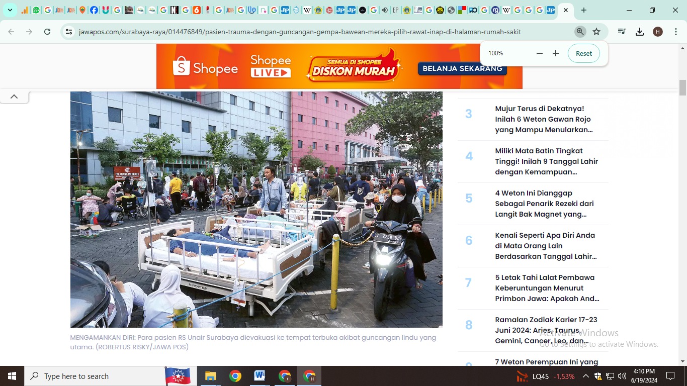
Task: Switch to the RO tab
Action: (473, 10)
